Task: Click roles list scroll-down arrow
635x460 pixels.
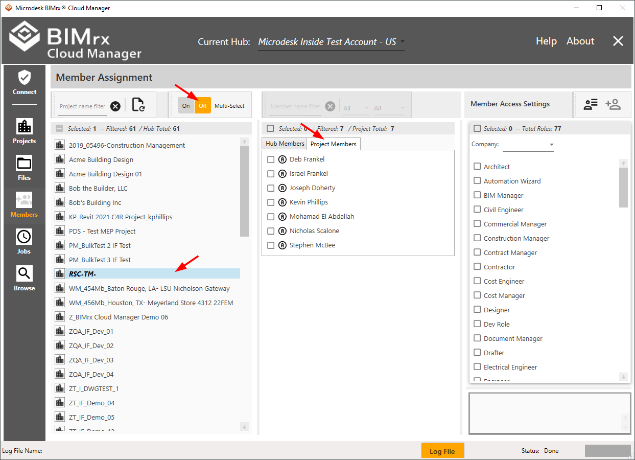Action: [623, 377]
